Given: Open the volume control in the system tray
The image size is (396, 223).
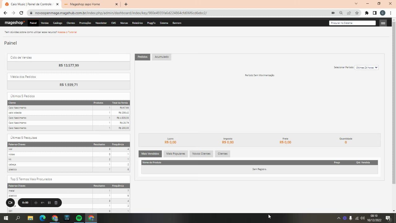Looking at the screenshot, I should coord(363,218).
